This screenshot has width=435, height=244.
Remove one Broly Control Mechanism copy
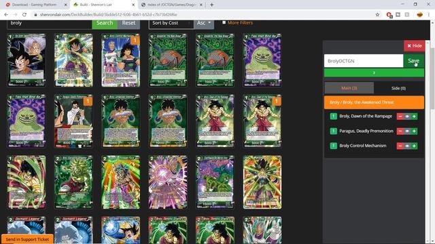click(x=400, y=146)
